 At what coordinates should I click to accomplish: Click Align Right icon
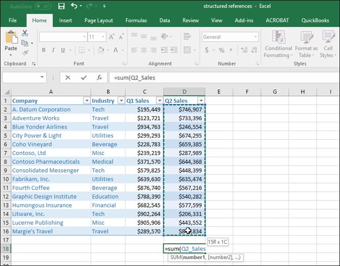pyautogui.click(x=153, y=50)
